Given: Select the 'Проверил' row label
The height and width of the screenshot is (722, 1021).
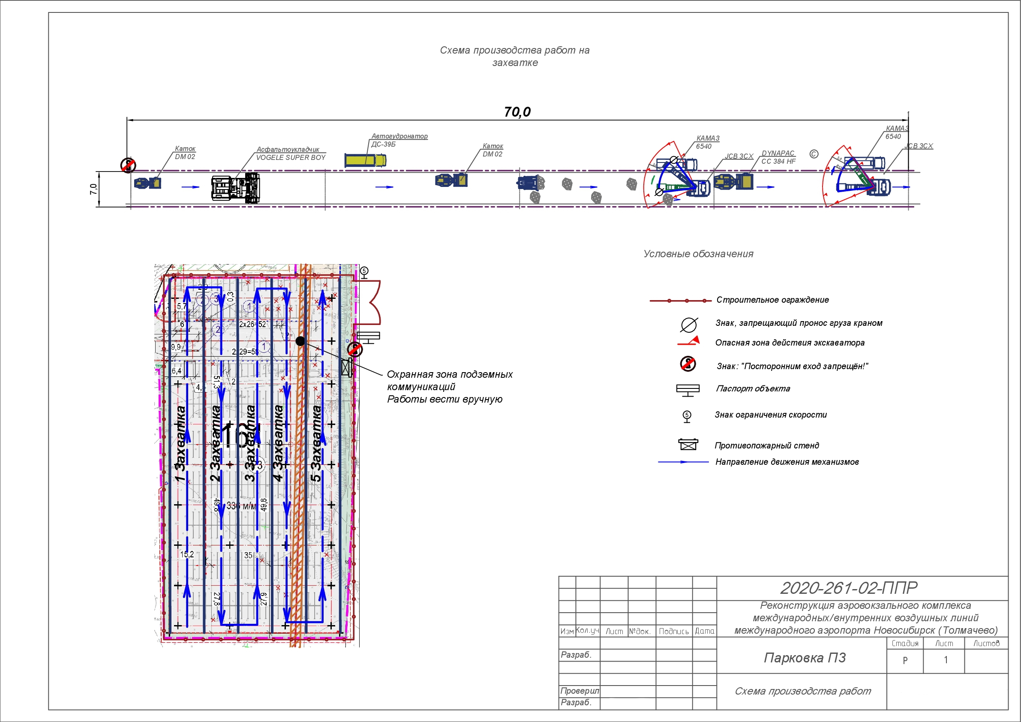Looking at the screenshot, I should (580, 691).
